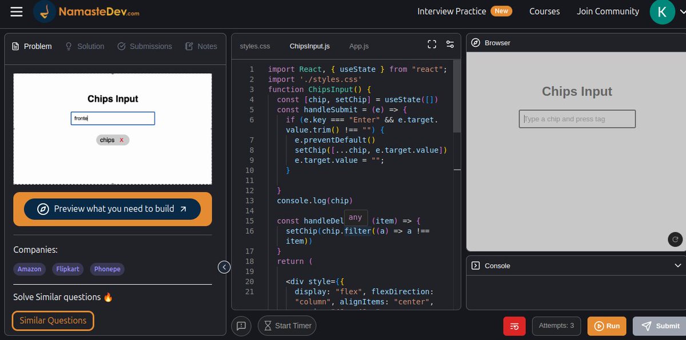Screen dimensions: 686x340
Task: Click the problem preview thumbnail image
Action: pyautogui.click(x=113, y=129)
